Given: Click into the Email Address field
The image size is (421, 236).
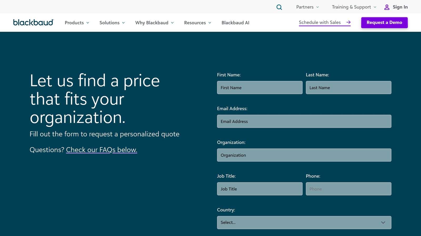Looking at the screenshot, I should (304, 121).
